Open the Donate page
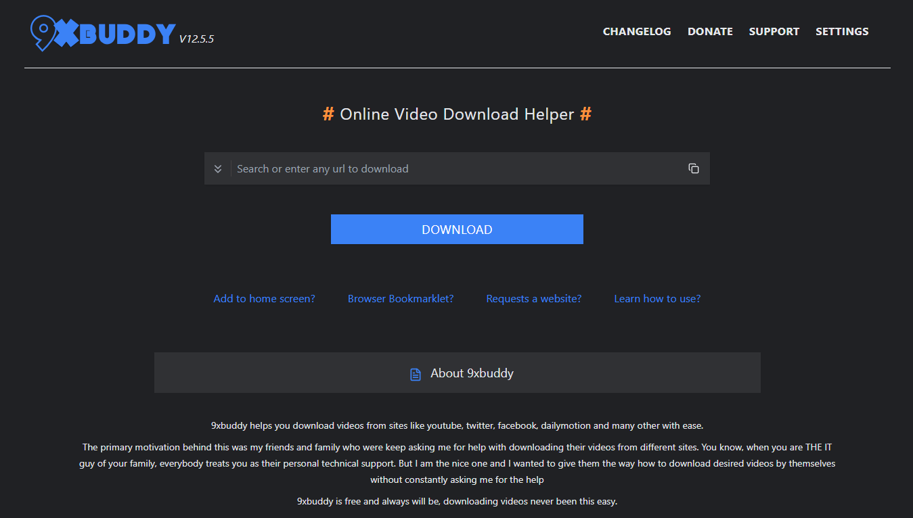 pos(710,32)
